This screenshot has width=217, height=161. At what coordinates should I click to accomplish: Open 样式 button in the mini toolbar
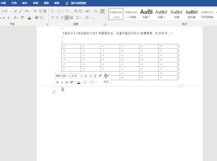(x=106, y=78)
